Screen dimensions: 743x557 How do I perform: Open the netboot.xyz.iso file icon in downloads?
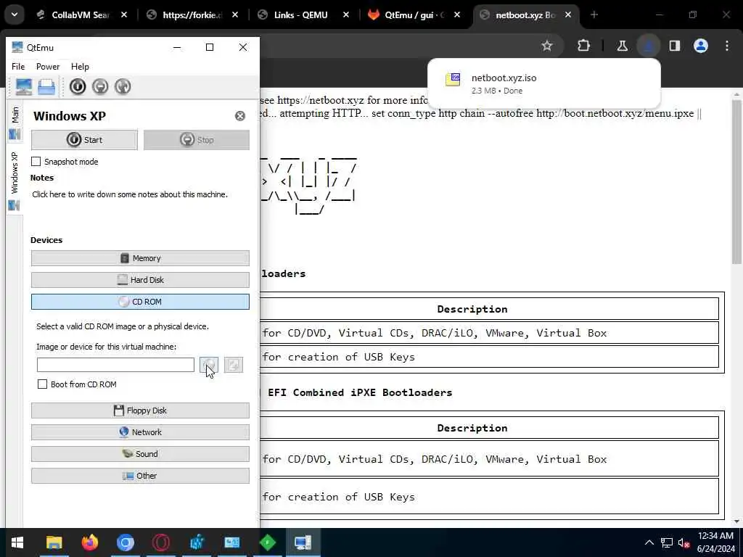pos(453,79)
